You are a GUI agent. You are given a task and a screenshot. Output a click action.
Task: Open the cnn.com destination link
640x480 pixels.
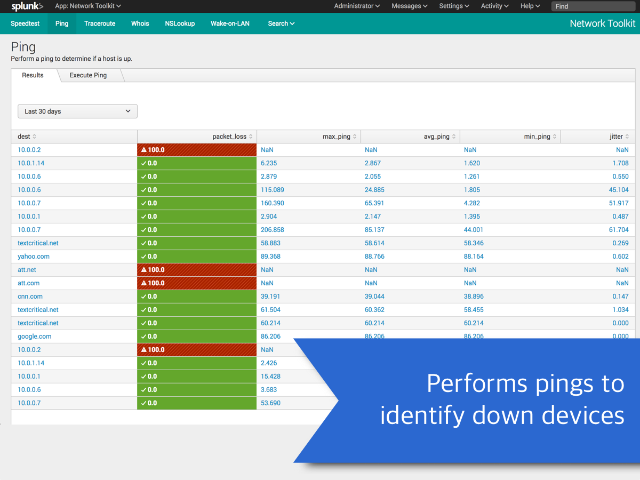pos(30,297)
